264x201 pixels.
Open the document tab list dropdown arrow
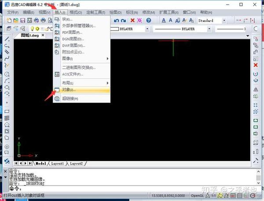coord(247,36)
